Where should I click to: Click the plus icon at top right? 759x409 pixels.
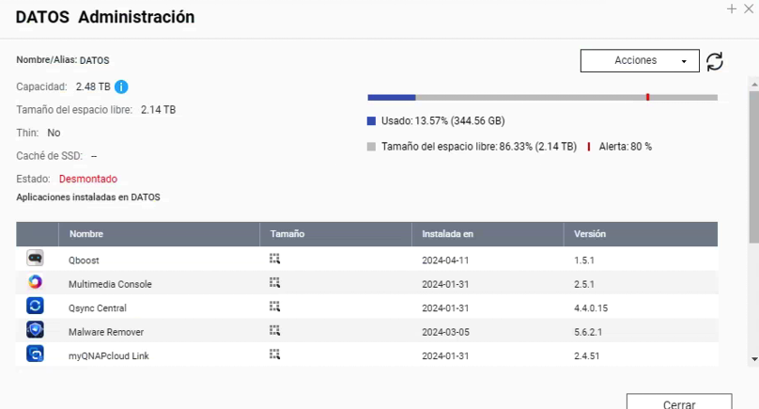[733, 8]
